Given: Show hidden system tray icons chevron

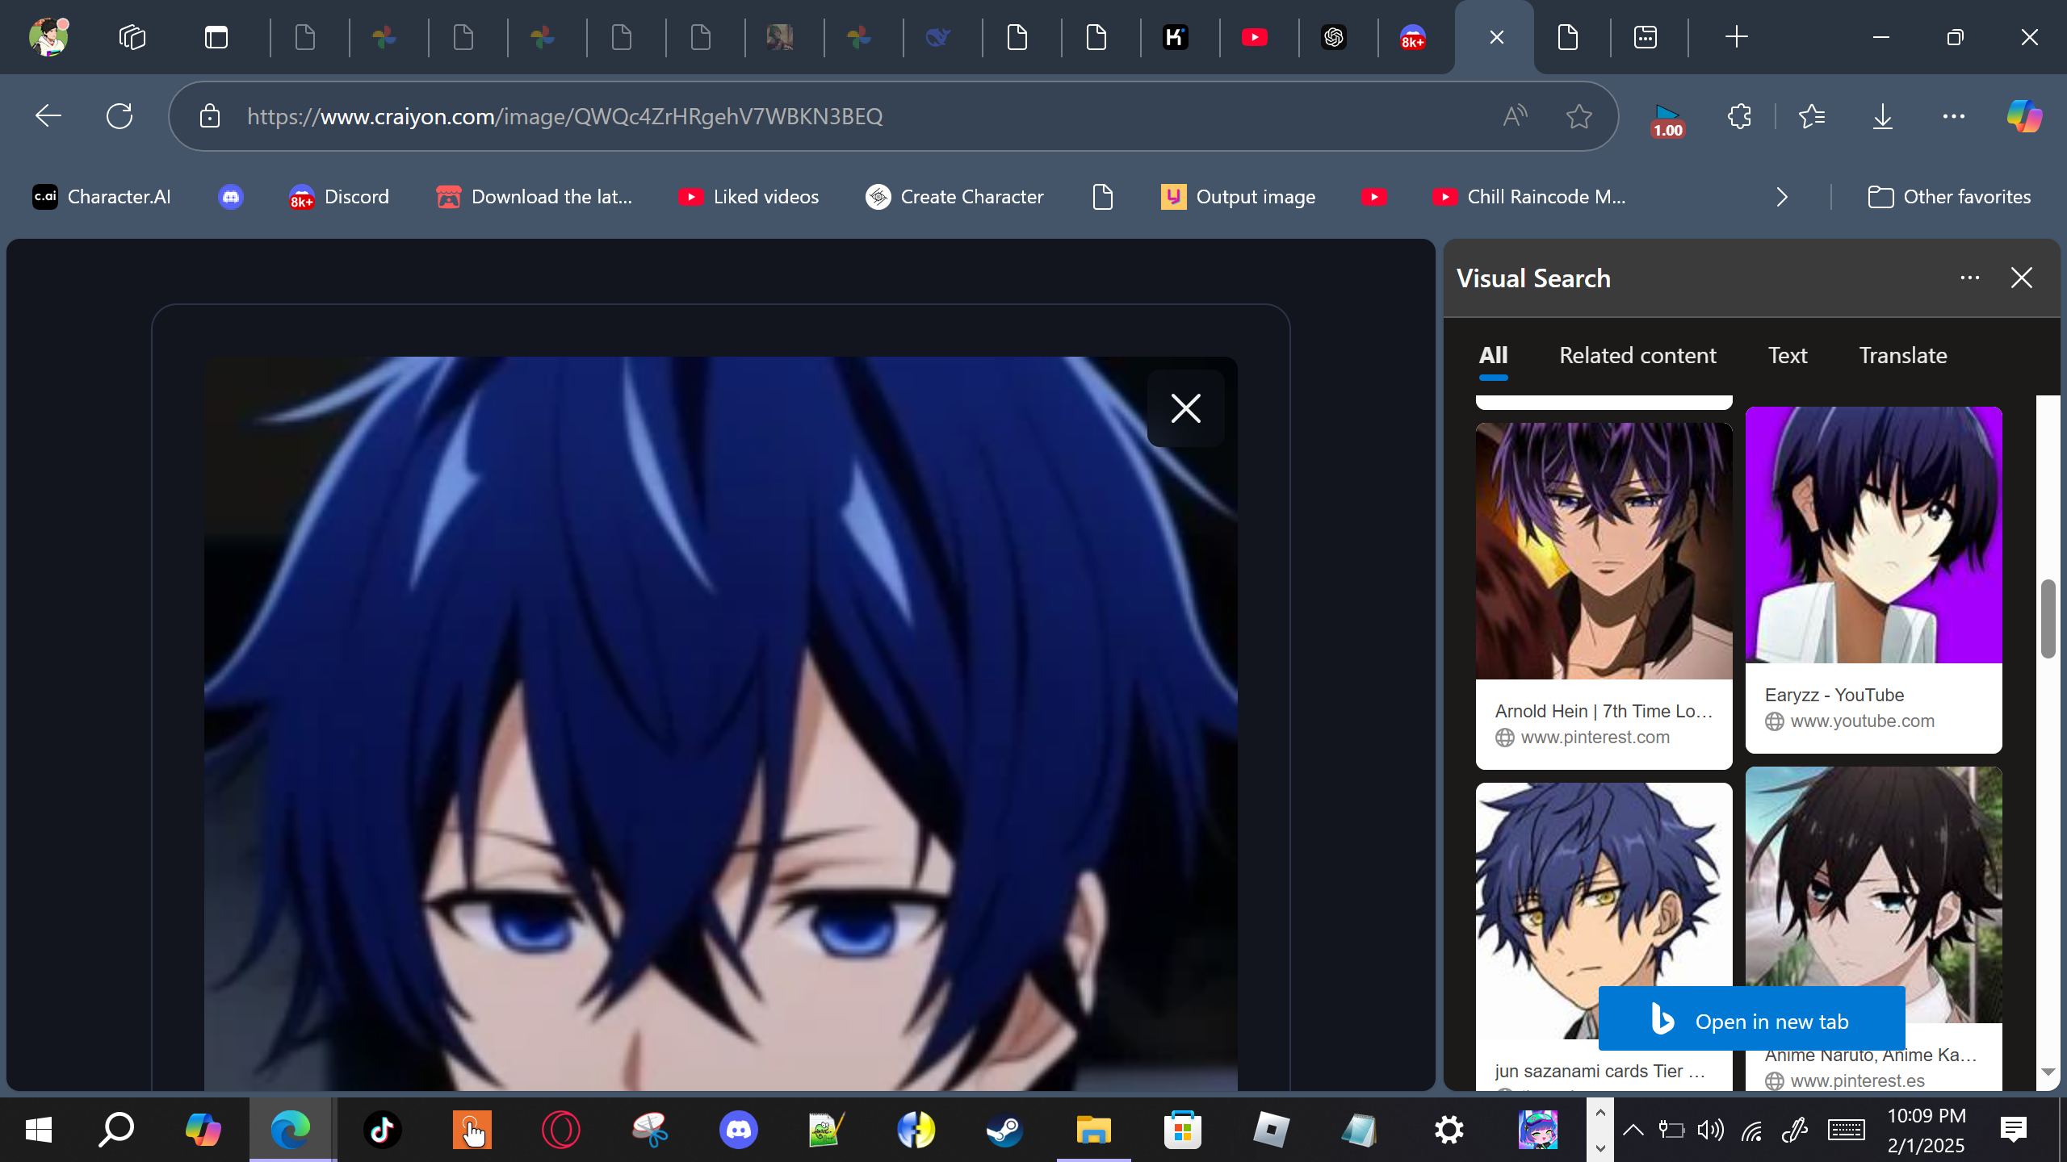Looking at the screenshot, I should coord(1633,1130).
